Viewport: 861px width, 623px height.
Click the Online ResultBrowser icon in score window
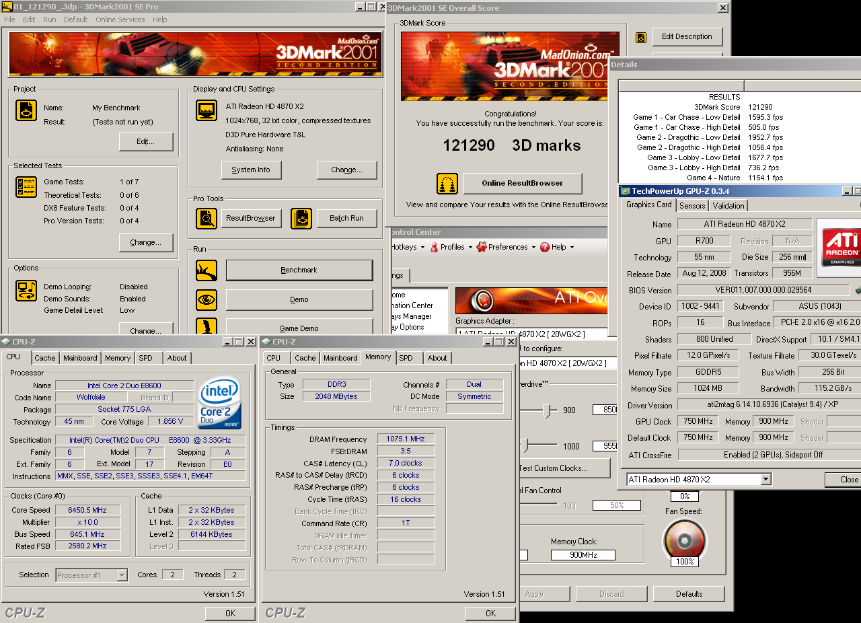point(447,183)
